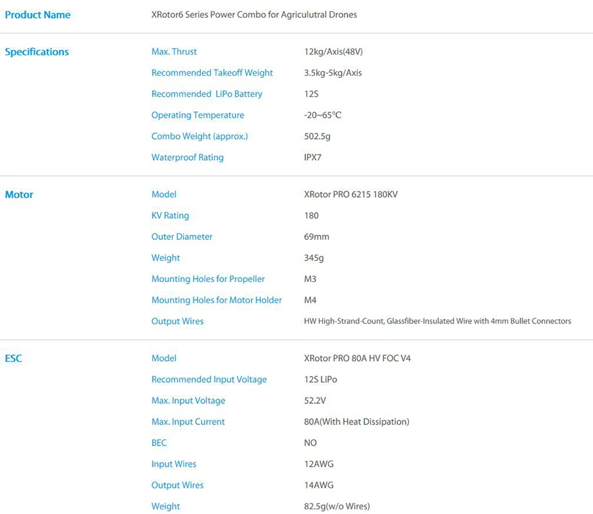Click the 'Model' label in ESC section

164,358
